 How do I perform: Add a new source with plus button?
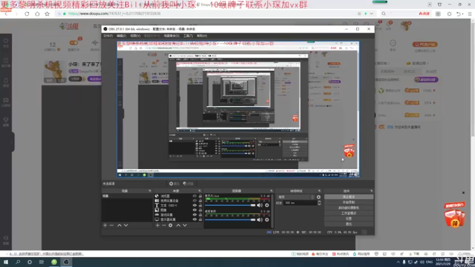(x=157, y=225)
